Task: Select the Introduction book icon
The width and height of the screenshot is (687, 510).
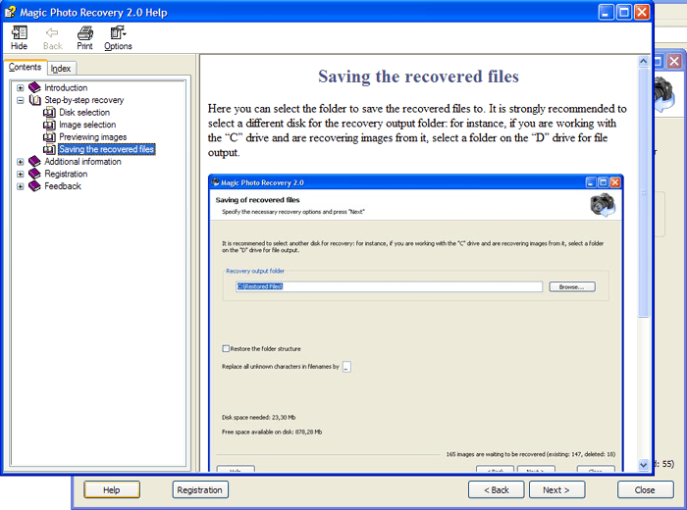Action: click(34, 87)
